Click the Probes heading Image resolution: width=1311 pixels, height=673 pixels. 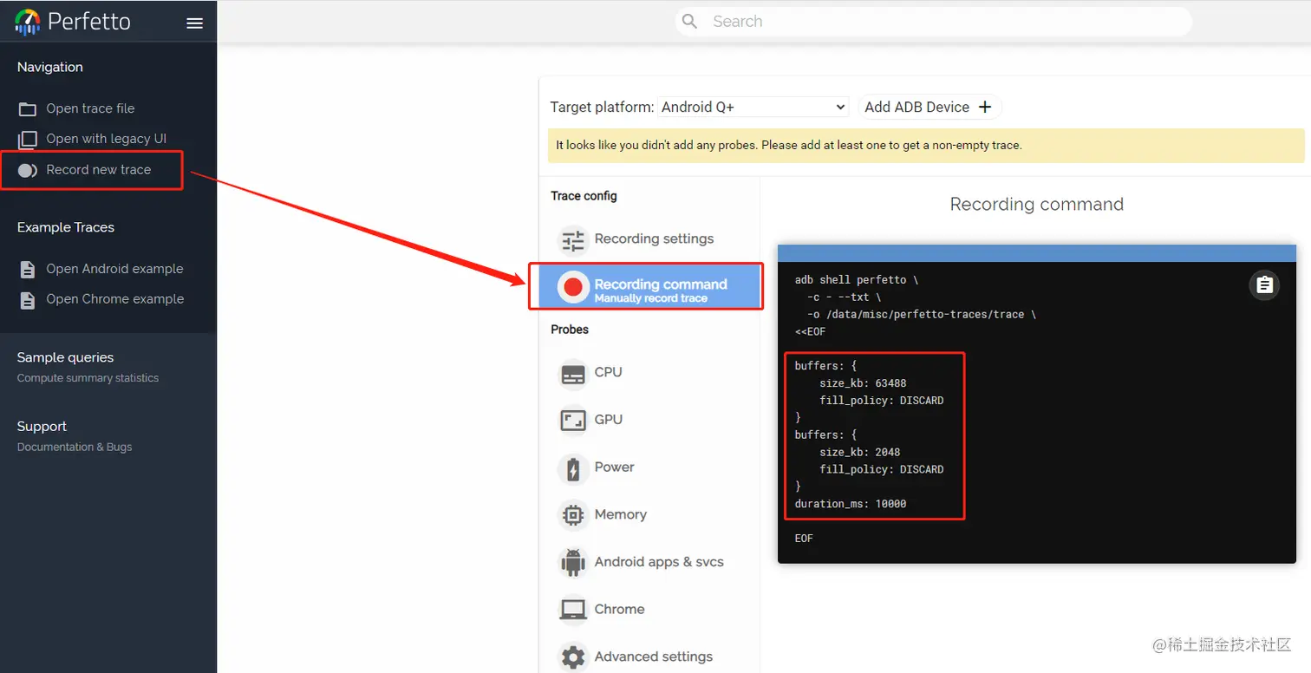point(570,330)
